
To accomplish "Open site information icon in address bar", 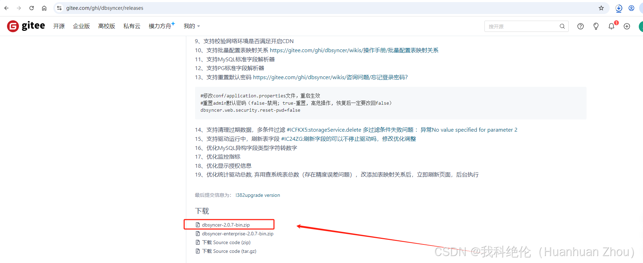I will (59, 8).
